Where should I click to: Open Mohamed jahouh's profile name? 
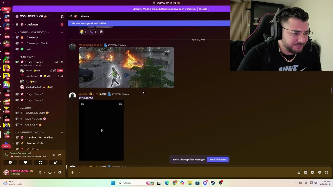click(x=89, y=45)
